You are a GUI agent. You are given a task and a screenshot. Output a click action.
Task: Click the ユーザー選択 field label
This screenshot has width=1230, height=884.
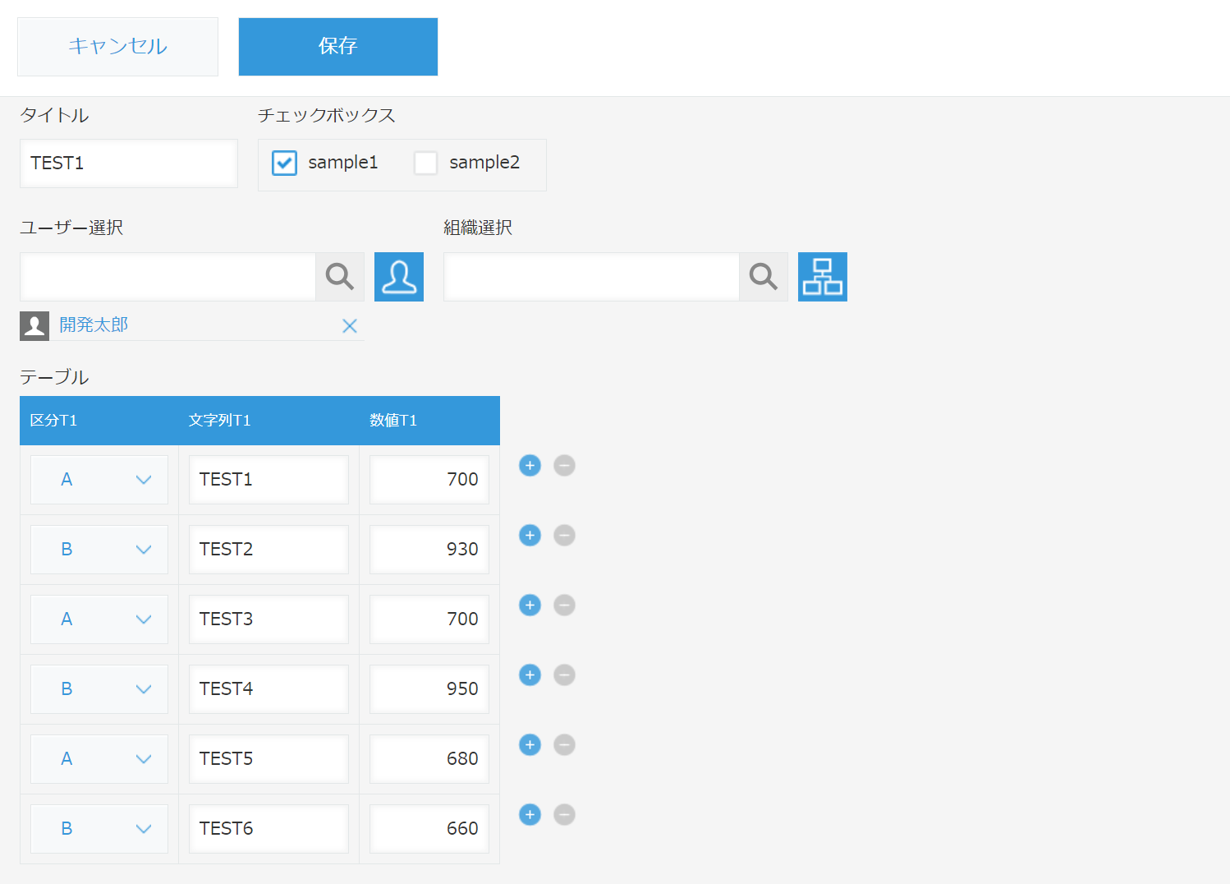(x=71, y=228)
